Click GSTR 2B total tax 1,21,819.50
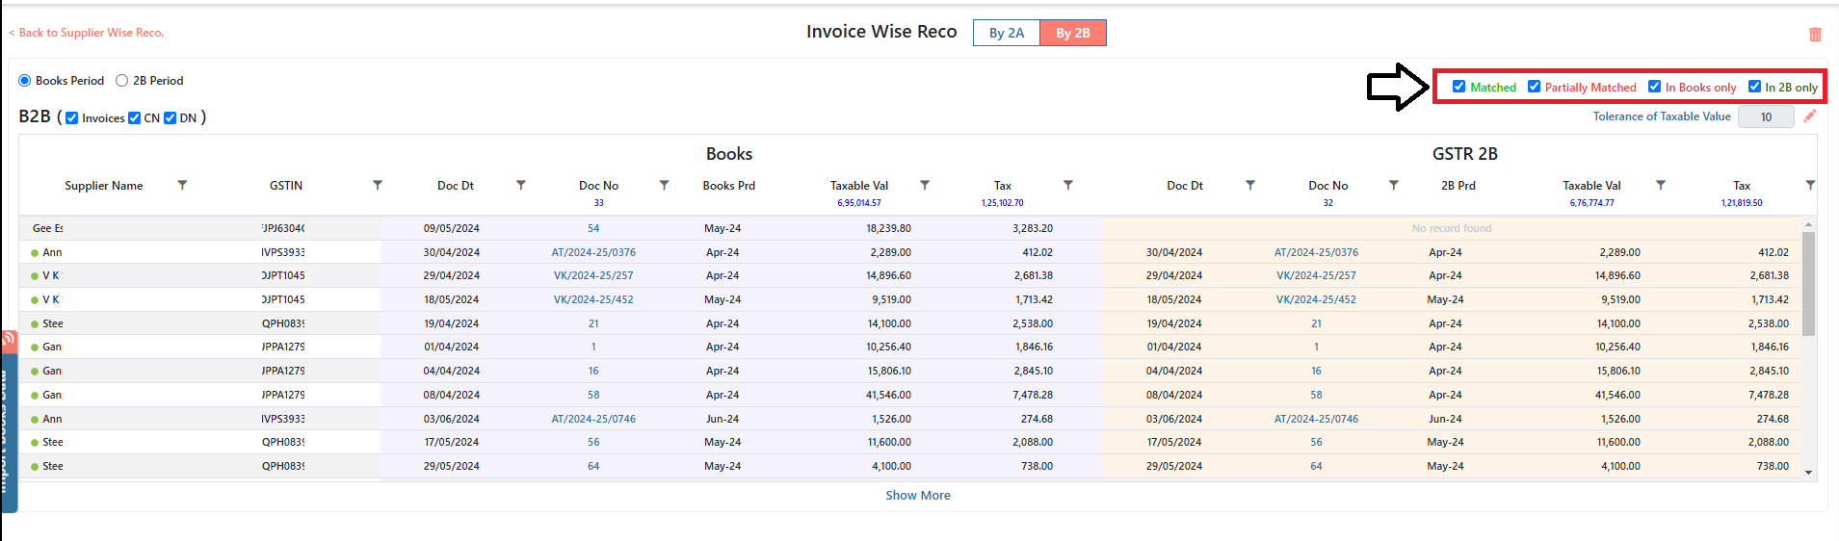This screenshot has height=541, width=1839. (1742, 203)
